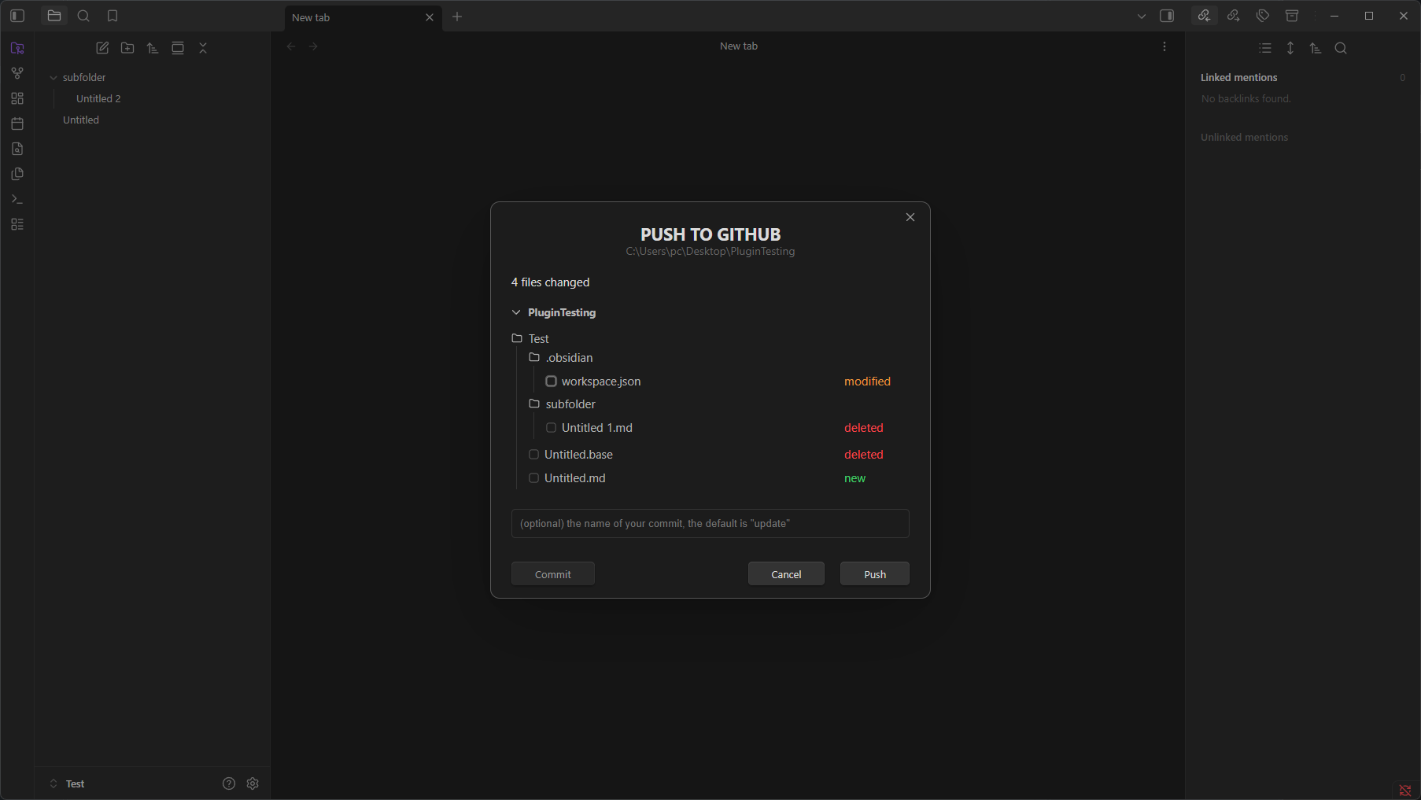Show search filter in backlinks pane

(x=1341, y=48)
